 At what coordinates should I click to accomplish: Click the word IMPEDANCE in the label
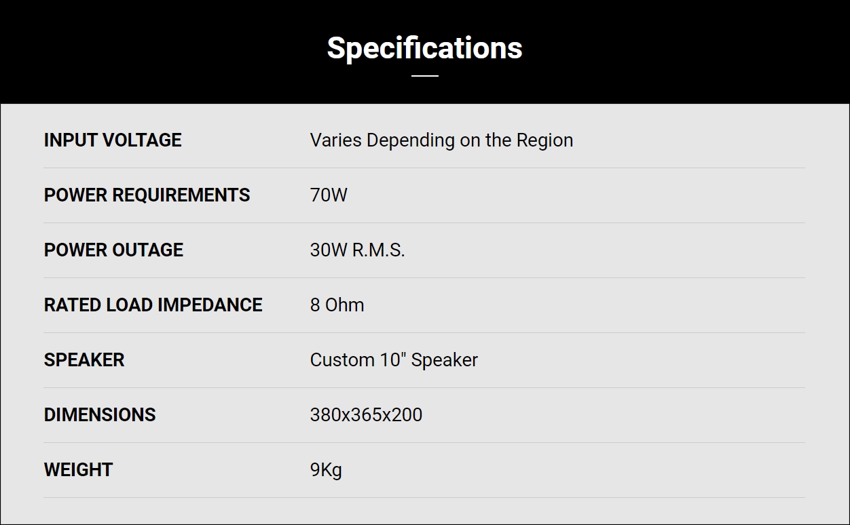click(210, 305)
